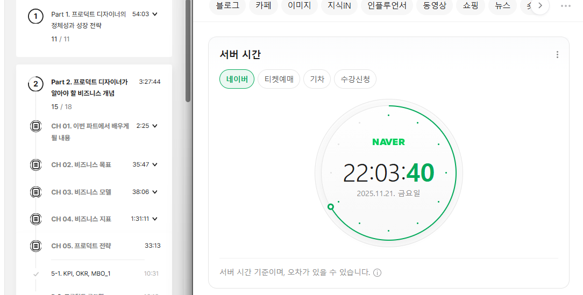The width and height of the screenshot is (583, 295).
Task: Expand CH 03 with its 38:06 chevron
Action: point(155,192)
